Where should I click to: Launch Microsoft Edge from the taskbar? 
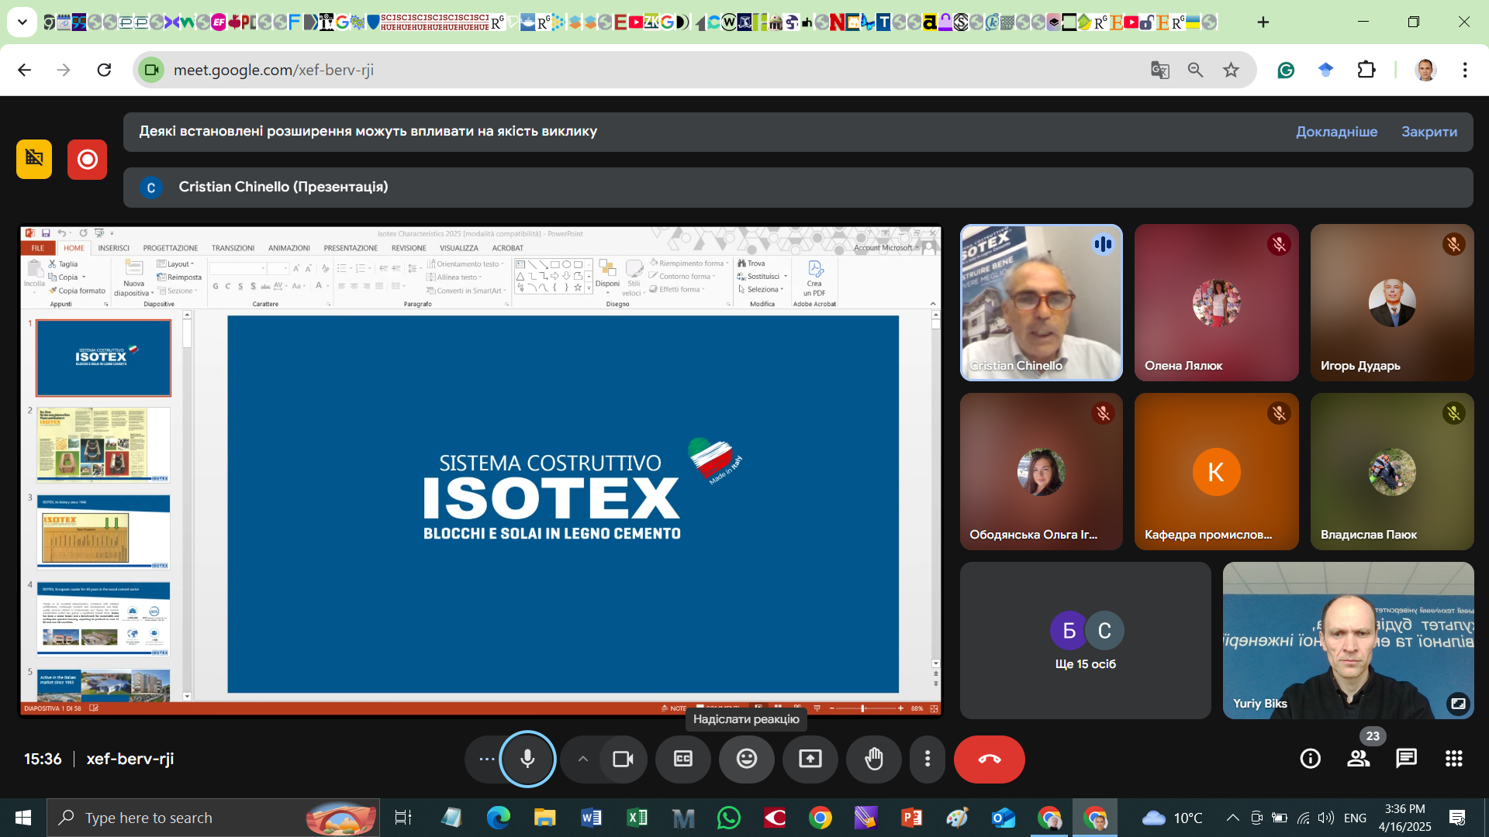(x=498, y=818)
